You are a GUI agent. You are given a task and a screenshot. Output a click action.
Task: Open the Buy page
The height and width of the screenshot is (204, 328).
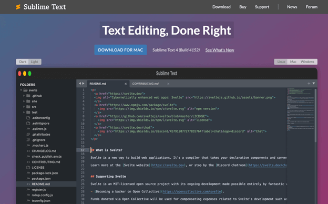pyautogui.click(x=243, y=7)
